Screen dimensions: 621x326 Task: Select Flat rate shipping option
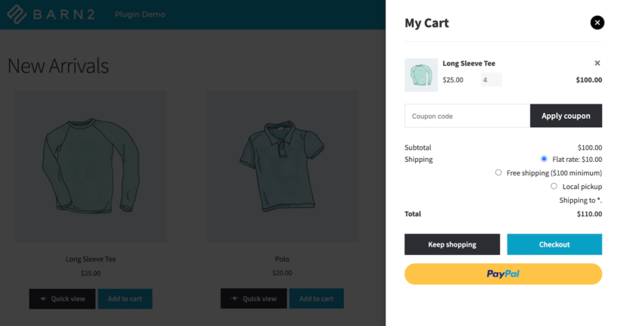click(x=544, y=159)
